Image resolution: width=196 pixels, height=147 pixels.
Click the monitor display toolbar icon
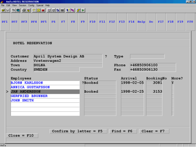click(x=49, y=10)
